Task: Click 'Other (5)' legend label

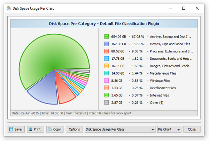Action: pyautogui.click(x=157, y=102)
